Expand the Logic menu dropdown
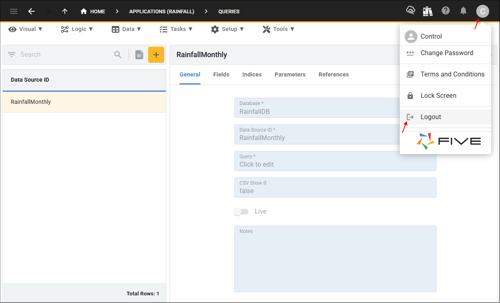This screenshot has width=500, height=303. coord(77,29)
